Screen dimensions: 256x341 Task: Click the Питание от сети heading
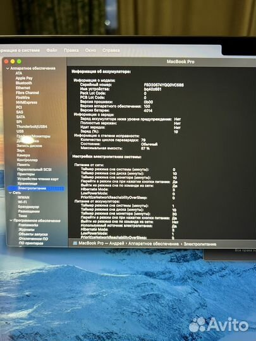89,165
